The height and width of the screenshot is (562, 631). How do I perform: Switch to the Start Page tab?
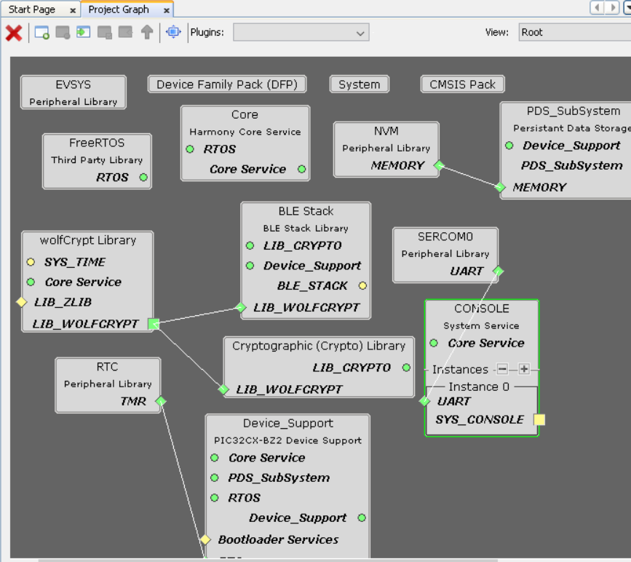32,9
